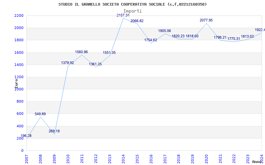Select the x-axis year 2013
Screen dimensions: 265x165
coord(110,159)
